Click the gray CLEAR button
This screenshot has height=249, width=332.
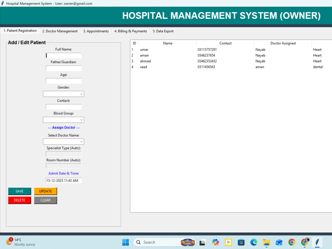click(x=45, y=200)
